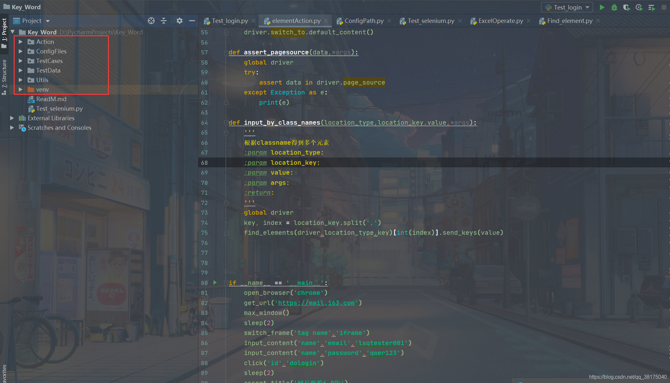This screenshot has height=383, width=670.
Task: Select the ReadM.md file
Action: tap(51, 99)
